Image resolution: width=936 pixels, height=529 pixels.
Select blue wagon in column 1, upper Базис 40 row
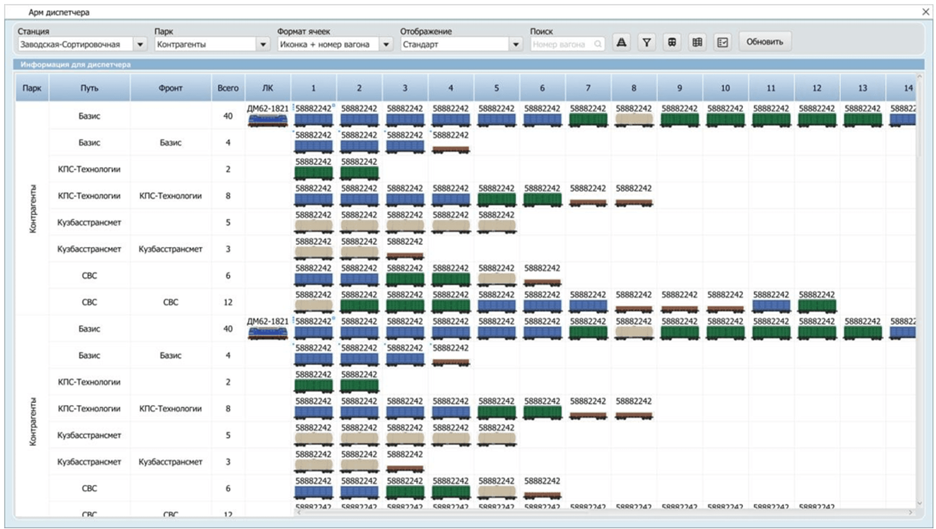314,120
